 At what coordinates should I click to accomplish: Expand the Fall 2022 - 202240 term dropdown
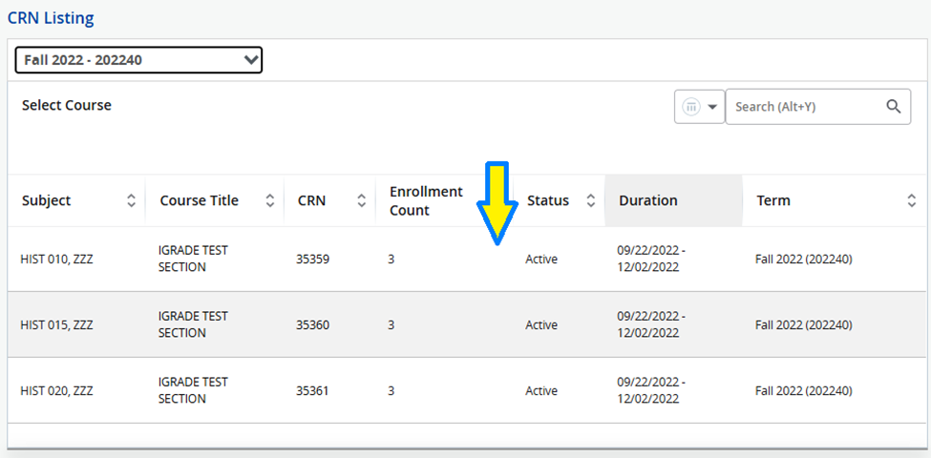coord(138,59)
